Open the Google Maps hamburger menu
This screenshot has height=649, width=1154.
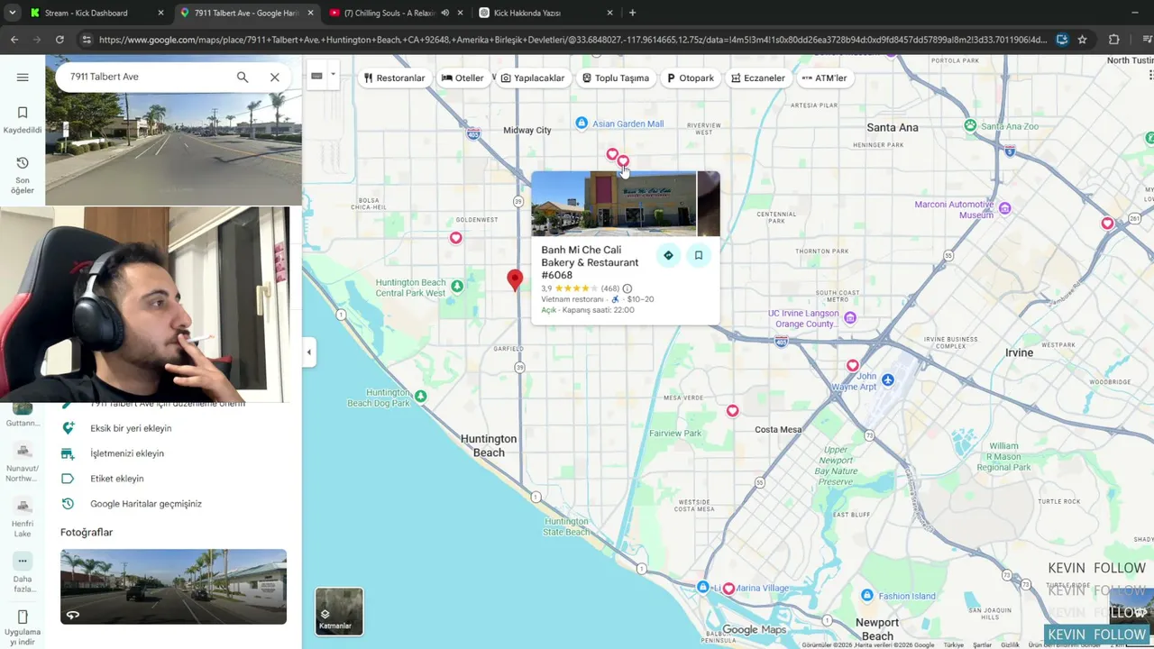[23, 78]
